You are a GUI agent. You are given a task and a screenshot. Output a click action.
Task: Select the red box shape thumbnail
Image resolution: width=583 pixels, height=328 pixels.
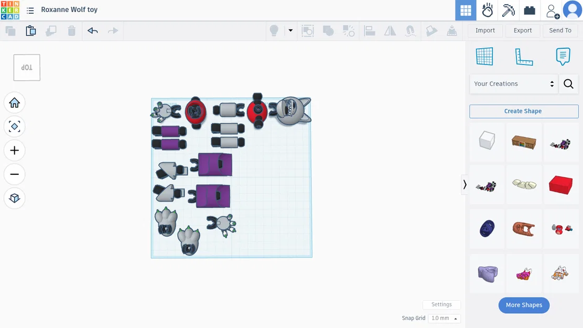point(560,185)
